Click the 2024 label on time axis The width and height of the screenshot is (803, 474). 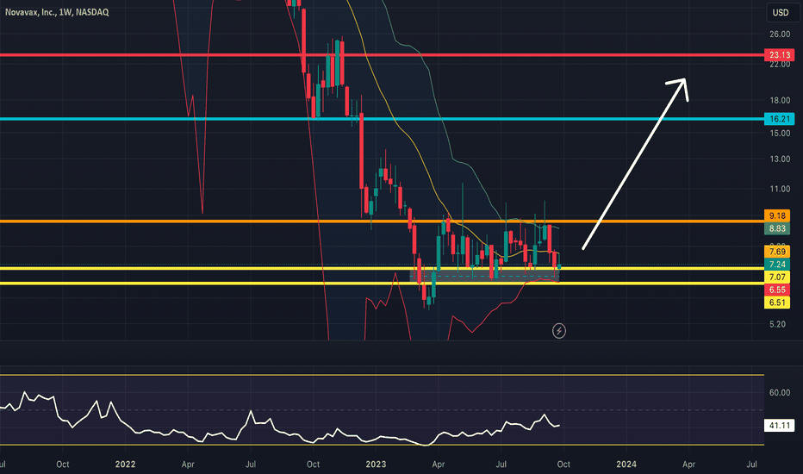tap(626, 465)
